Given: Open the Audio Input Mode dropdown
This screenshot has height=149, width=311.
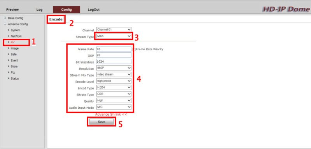Looking at the screenshot, I should (x=114, y=107).
